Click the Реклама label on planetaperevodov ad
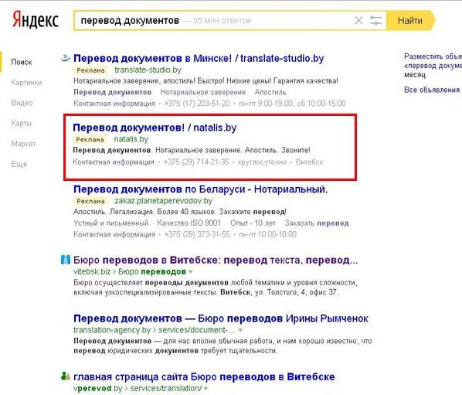The image size is (462, 395). pos(90,201)
